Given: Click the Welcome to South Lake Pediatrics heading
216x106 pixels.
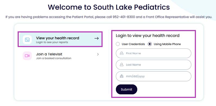Looking at the screenshot, I should click(109, 7).
